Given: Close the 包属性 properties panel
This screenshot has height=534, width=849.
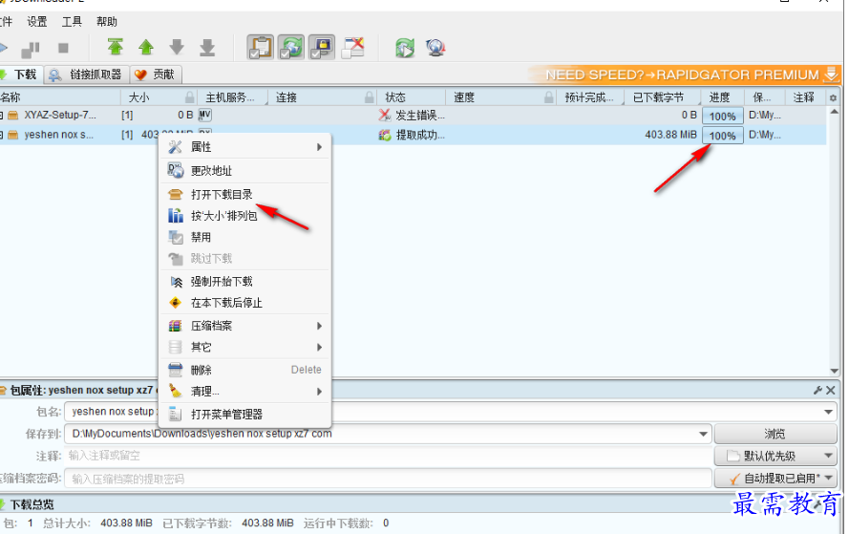Looking at the screenshot, I should tap(831, 390).
